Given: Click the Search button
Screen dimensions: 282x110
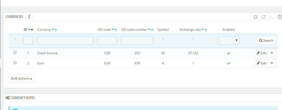Looking at the screenshot, I should coord(266,40).
